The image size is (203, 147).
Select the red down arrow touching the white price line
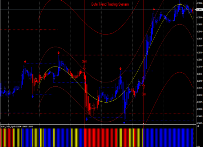pyautogui.click(x=154, y=9)
